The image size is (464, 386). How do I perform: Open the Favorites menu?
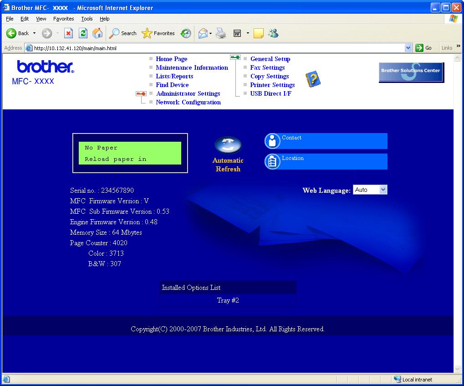64,19
